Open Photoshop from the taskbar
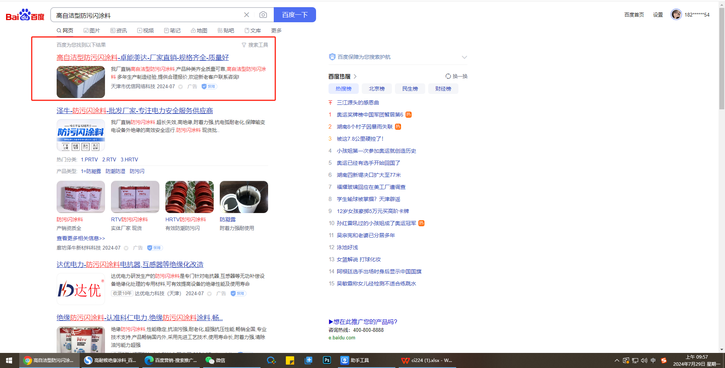 click(327, 360)
